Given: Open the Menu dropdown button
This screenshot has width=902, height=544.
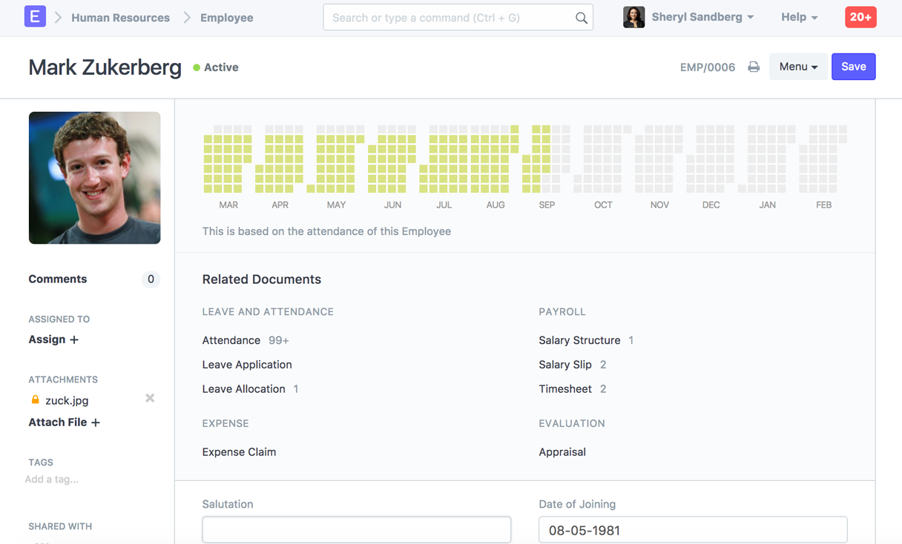Looking at the screenshot, I should pos(798,67).
